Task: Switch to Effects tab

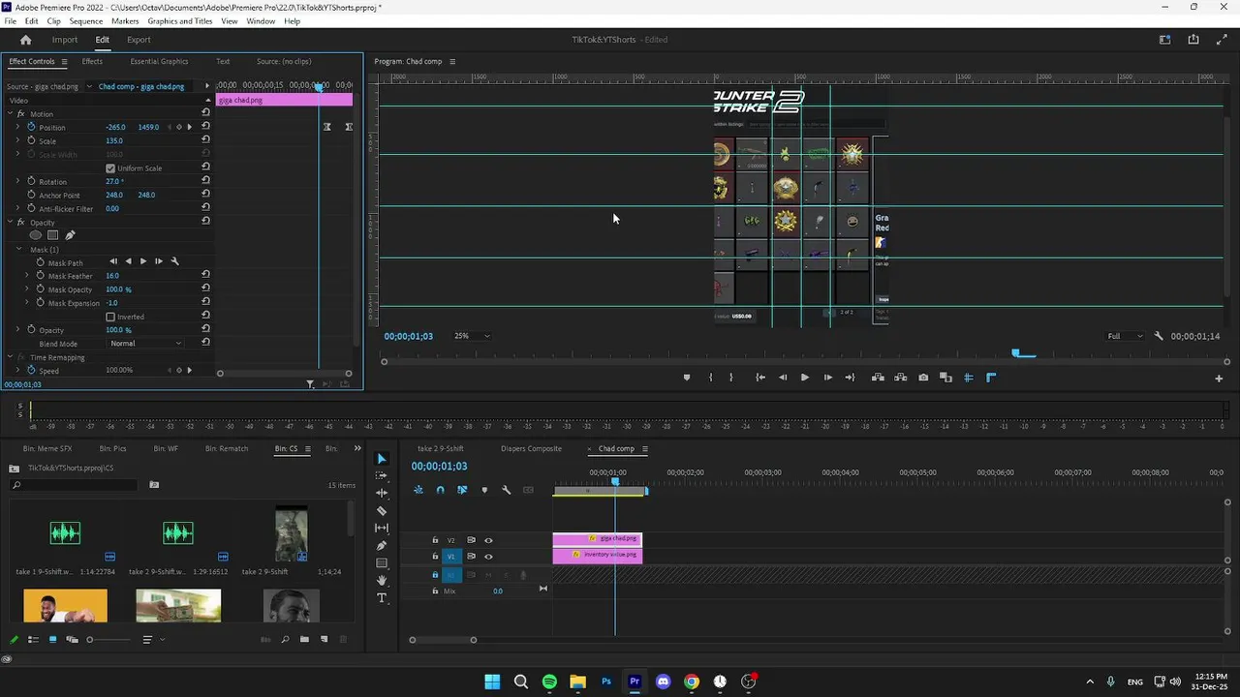Action: (x=92, y=61)
